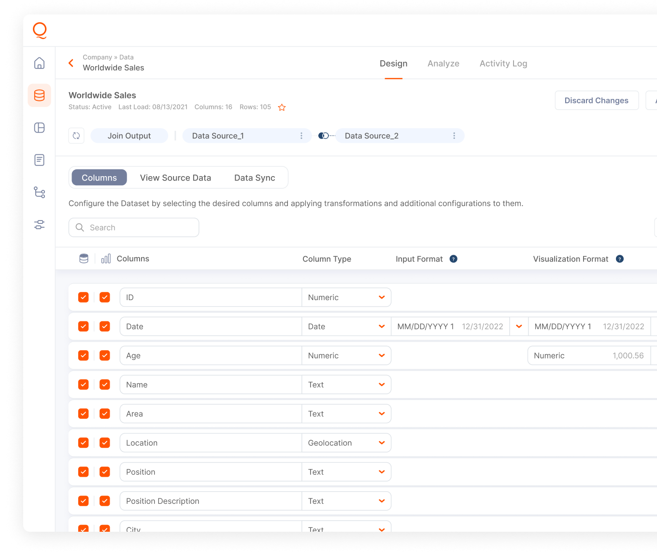Image resolution: width=657 pixels, height=552 pixels.
Task: Open the Reports document icon in sidebar
Action: click(39, 160)
